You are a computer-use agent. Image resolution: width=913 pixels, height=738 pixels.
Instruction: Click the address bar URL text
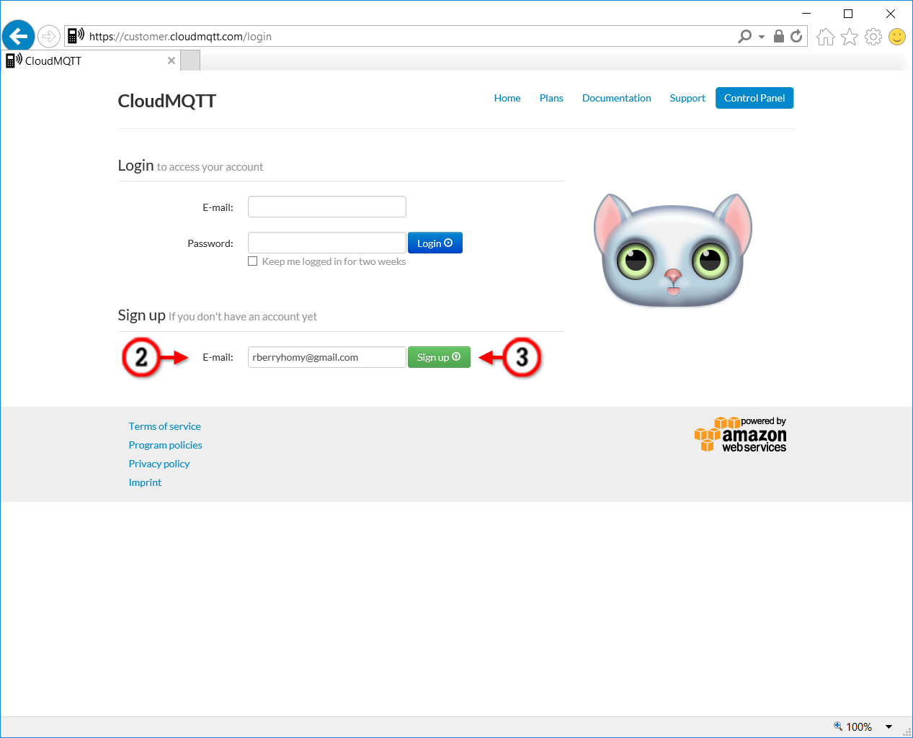(180, 37)
